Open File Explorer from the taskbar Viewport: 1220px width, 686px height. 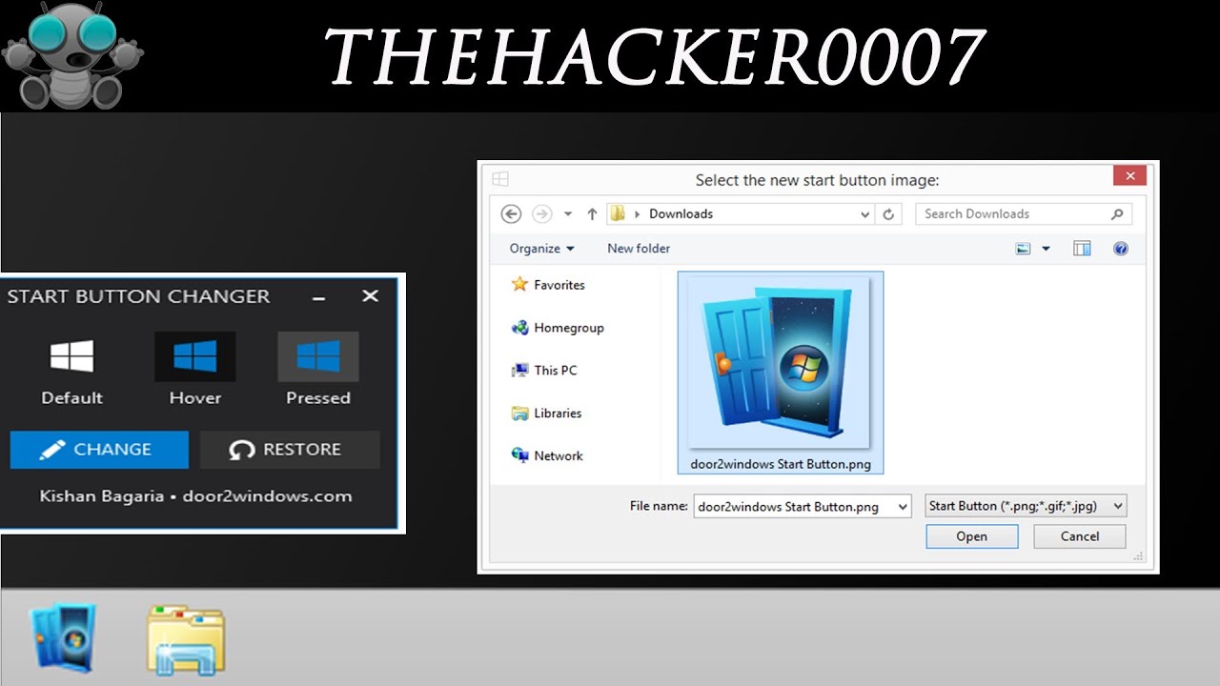pos(186,639)
